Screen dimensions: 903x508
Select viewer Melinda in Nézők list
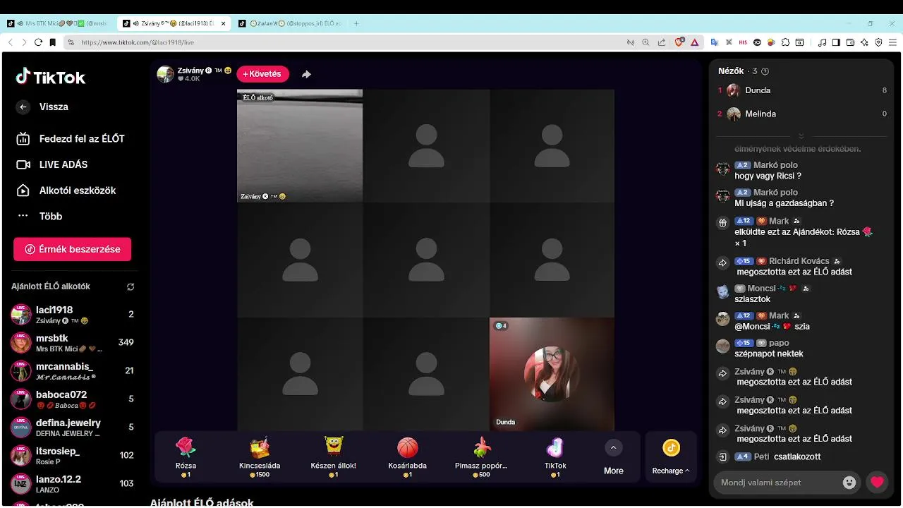pyautogui.click(x=802, y=114)
